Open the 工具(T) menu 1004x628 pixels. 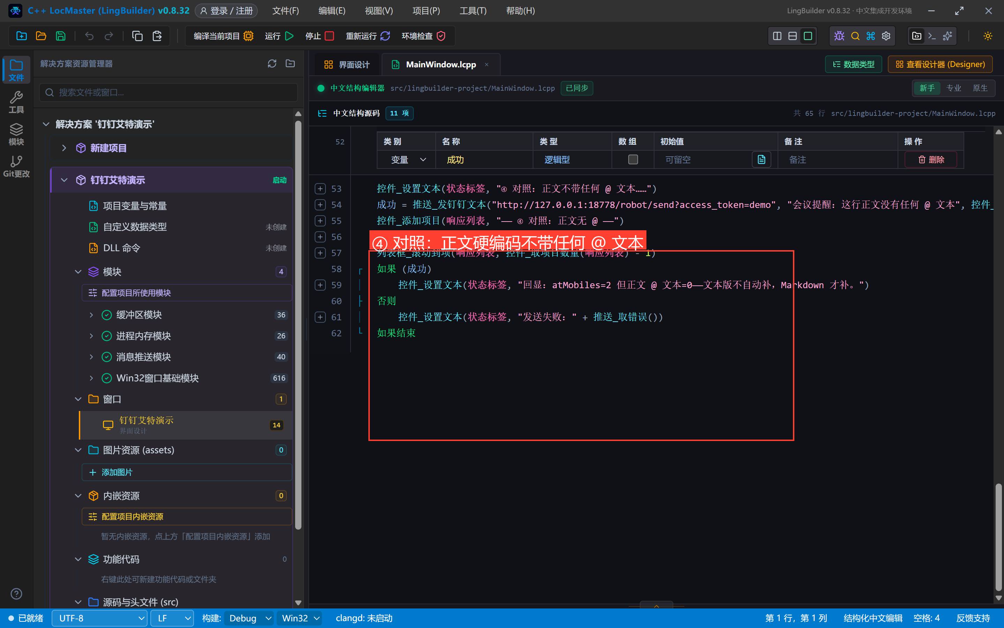coord(473,11)
